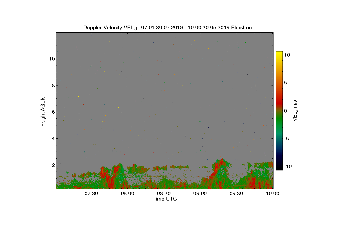Click the height axis label '8'

click(x=53, y=85)
